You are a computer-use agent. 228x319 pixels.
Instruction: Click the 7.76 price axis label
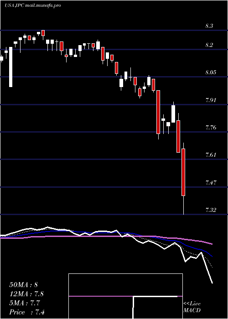point(211,128)
